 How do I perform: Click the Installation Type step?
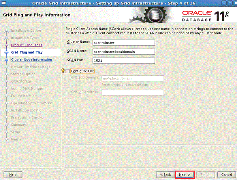pos(24,38)
